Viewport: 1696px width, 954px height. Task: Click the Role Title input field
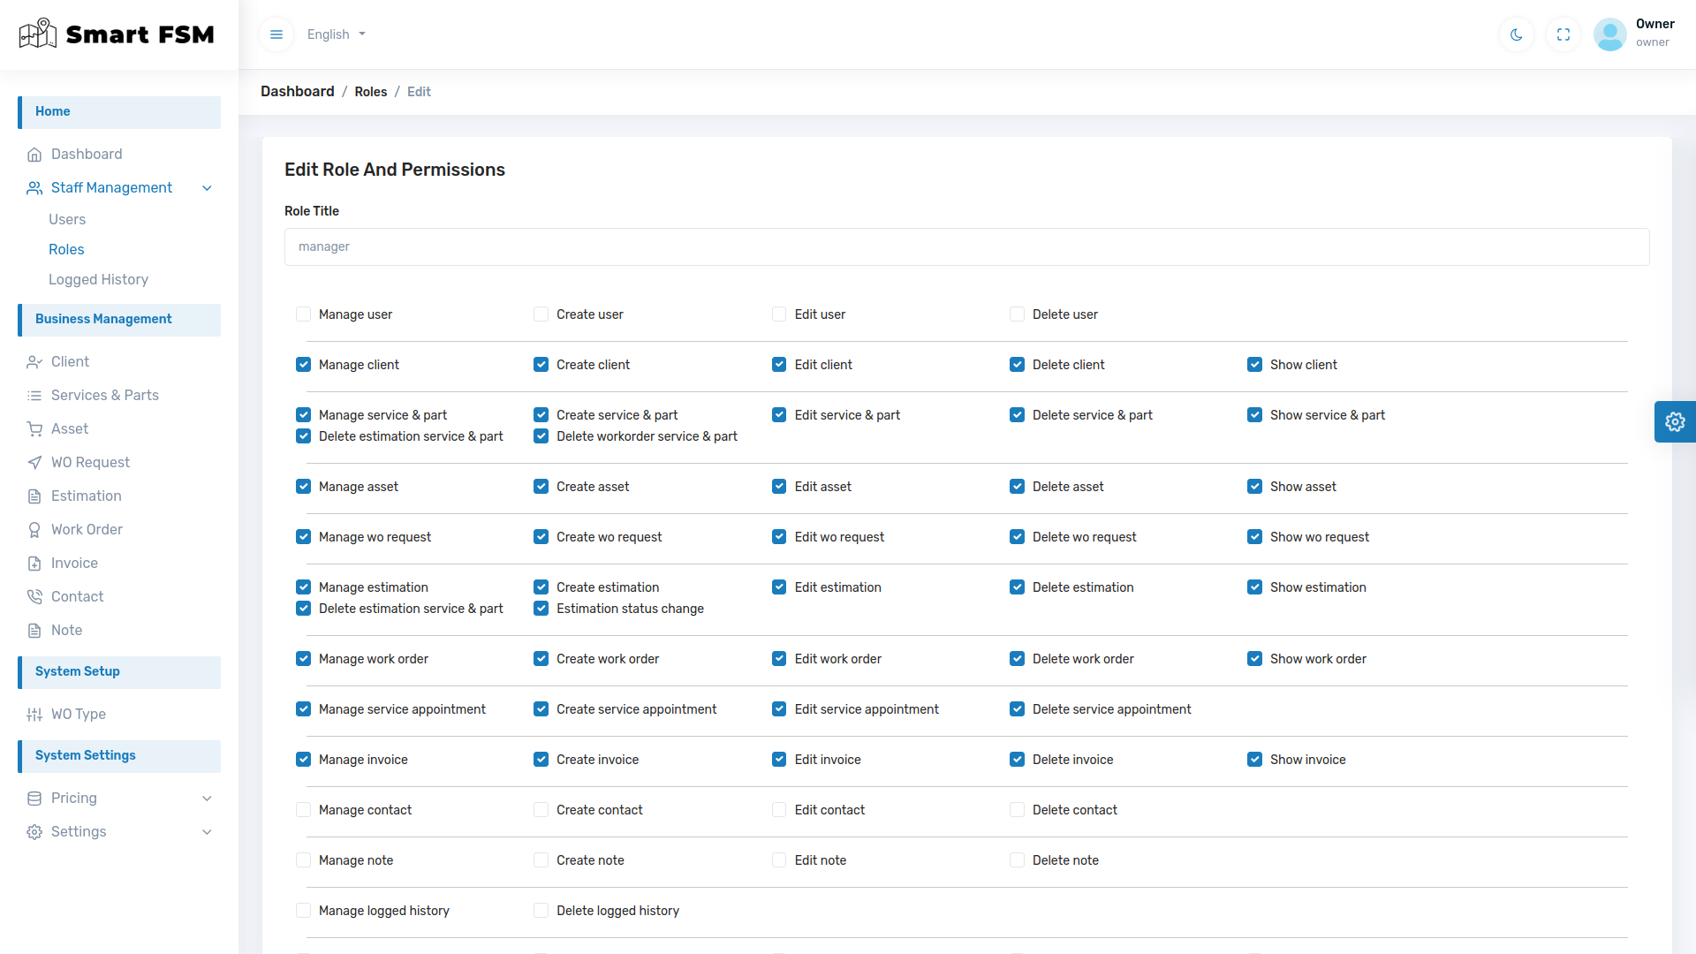pyautogui.click(x=966, y=247)
